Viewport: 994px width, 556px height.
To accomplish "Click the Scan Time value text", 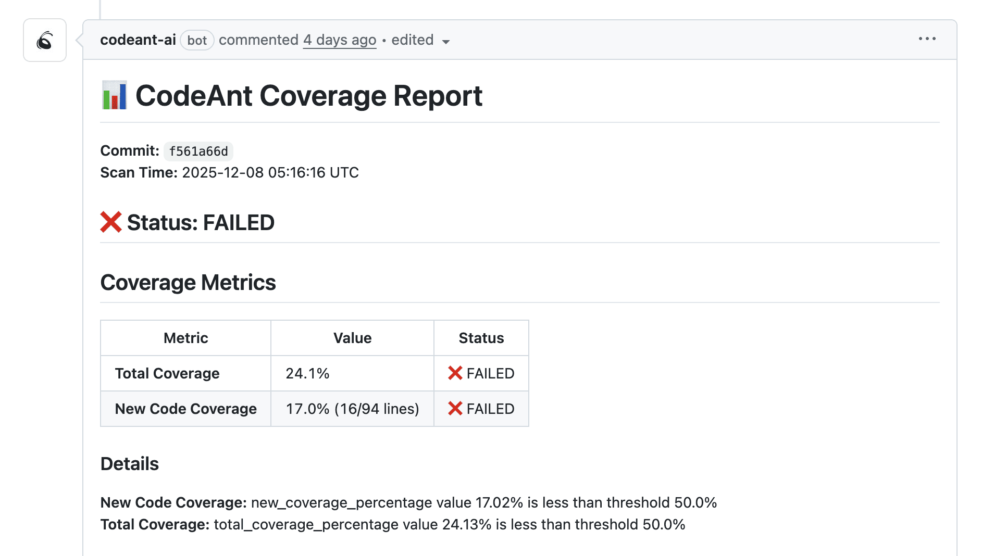I will click(x=270, y=172).
